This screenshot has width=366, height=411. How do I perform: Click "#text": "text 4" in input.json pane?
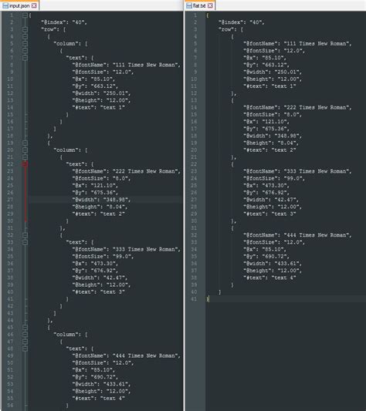99,399
